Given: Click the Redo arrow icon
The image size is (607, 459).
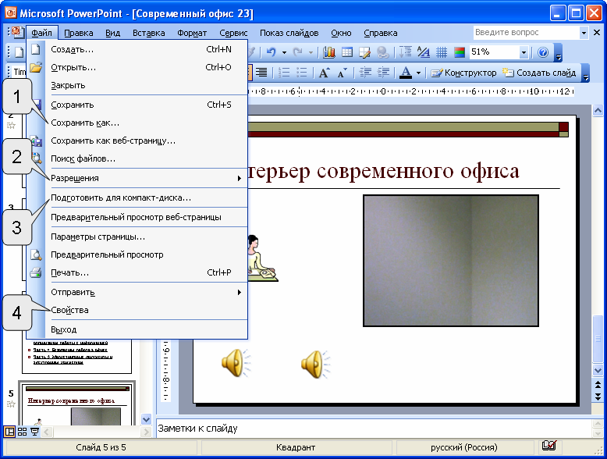Looking at the screenshot, I should pos(298,52).
